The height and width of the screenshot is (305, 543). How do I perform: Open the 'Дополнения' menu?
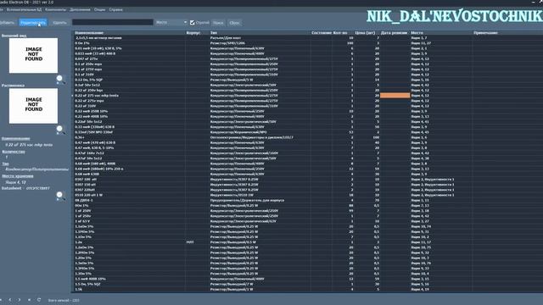point(80,9)
